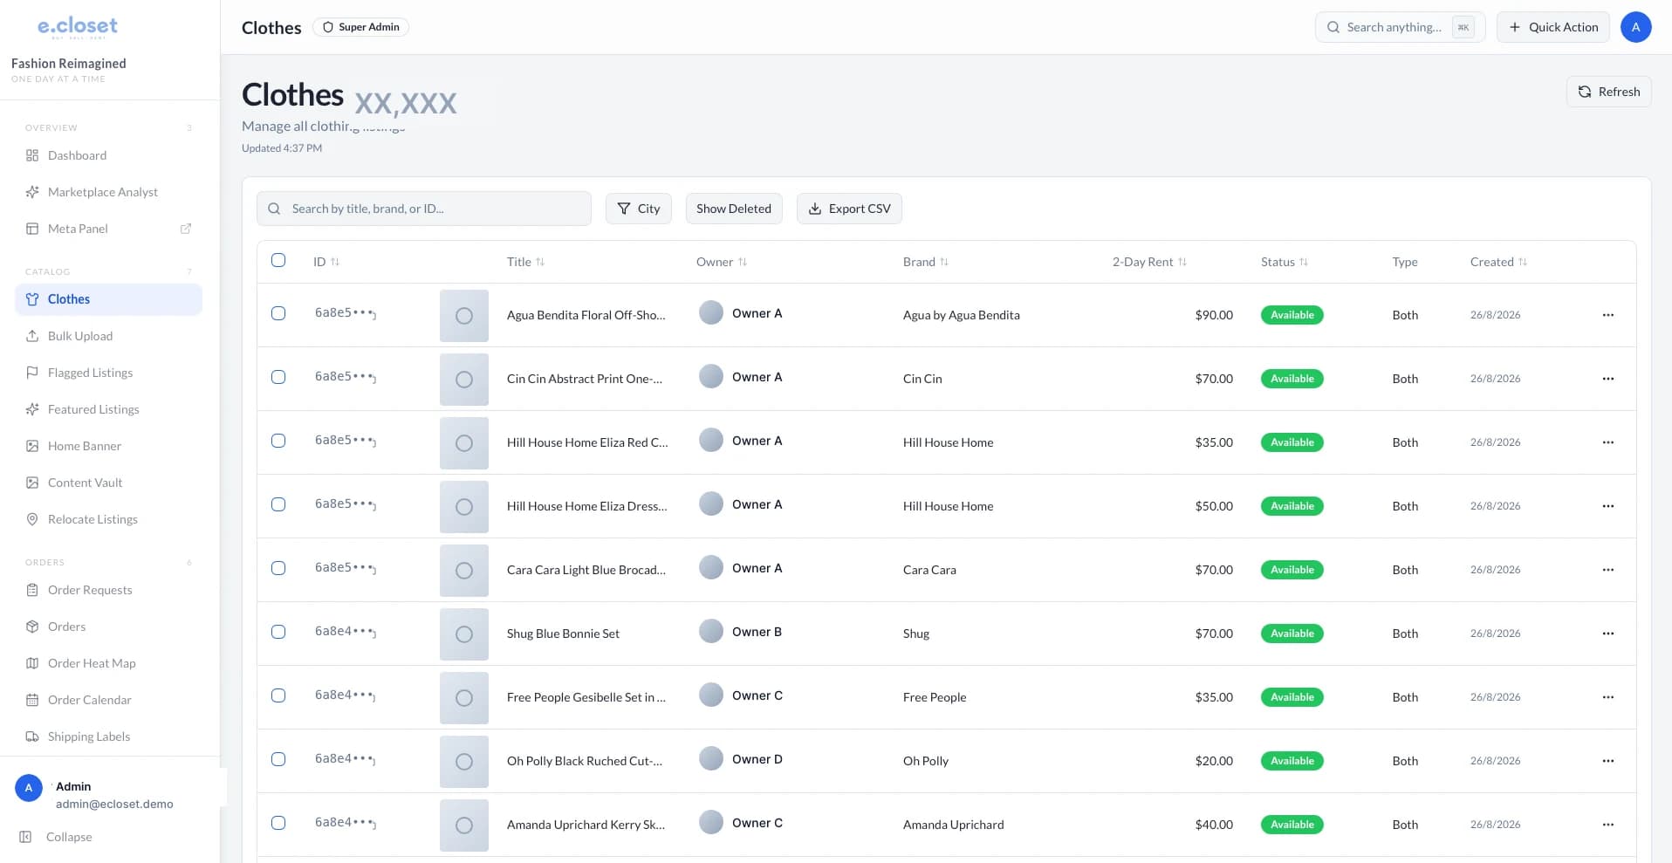Open actions menu for Cara Cara row
This screenshot has width=1672, height=863.
1608,570
